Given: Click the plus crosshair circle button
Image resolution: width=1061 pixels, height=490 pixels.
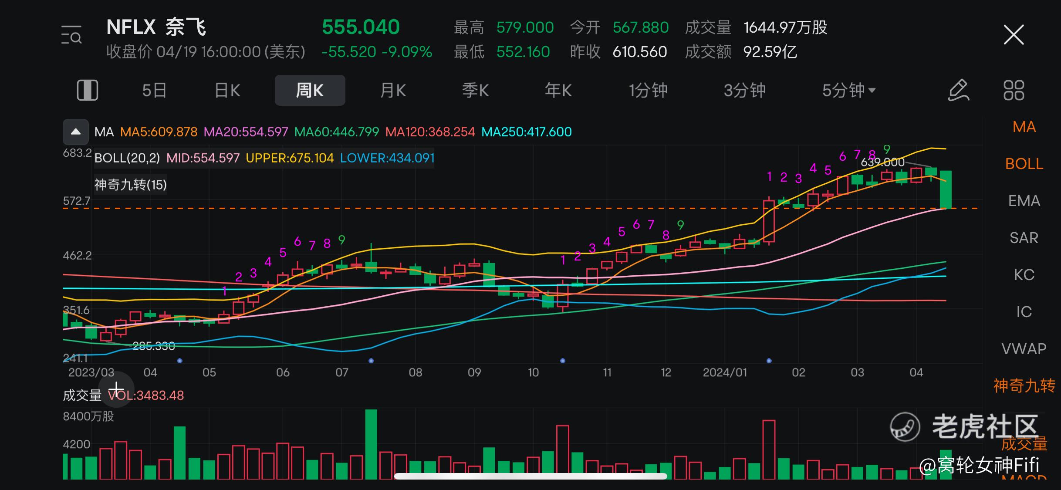Looking at the screenshot, I should pyautogui.click(x=116, y=389).
